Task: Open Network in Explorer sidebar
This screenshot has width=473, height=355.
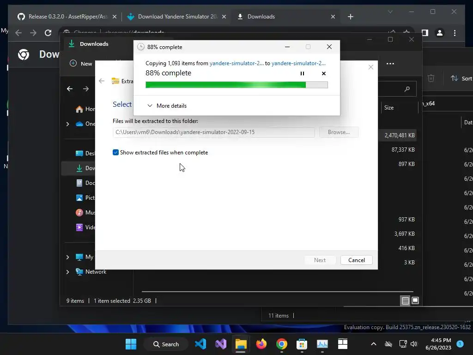Action: pos(91,272)
